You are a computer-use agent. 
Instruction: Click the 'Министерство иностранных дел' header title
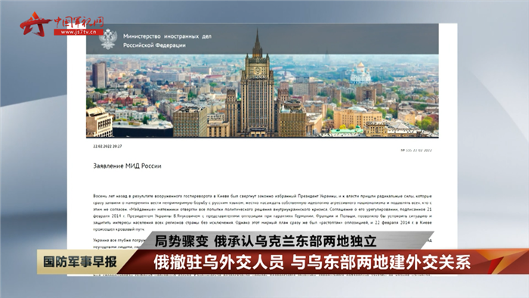click(167, 36)
